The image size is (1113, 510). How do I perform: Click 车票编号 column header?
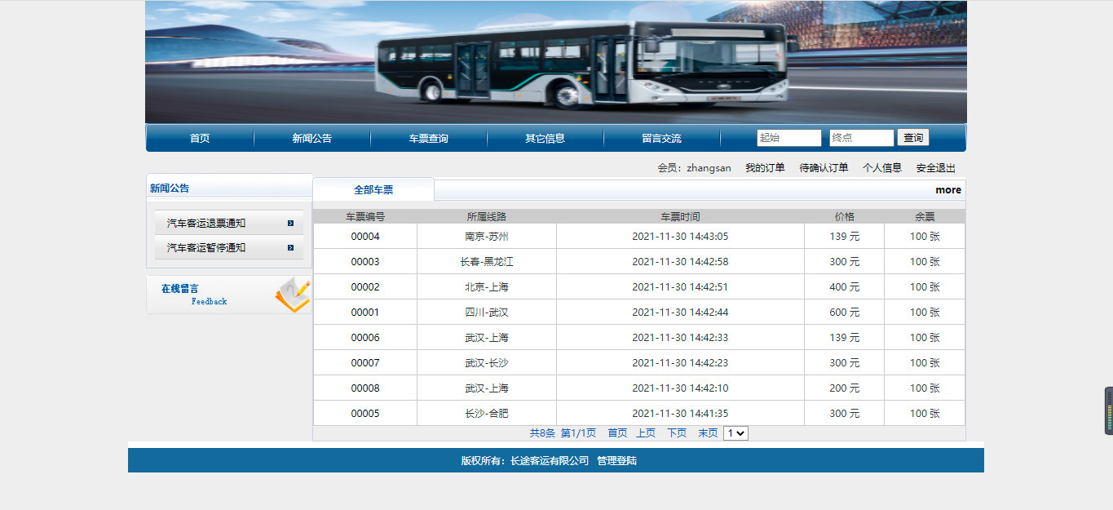365,217
